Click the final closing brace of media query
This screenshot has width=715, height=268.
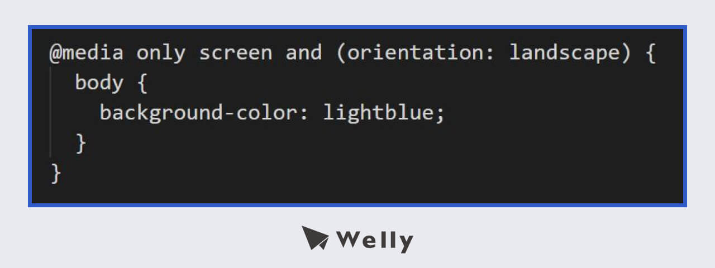coord(56,174)
